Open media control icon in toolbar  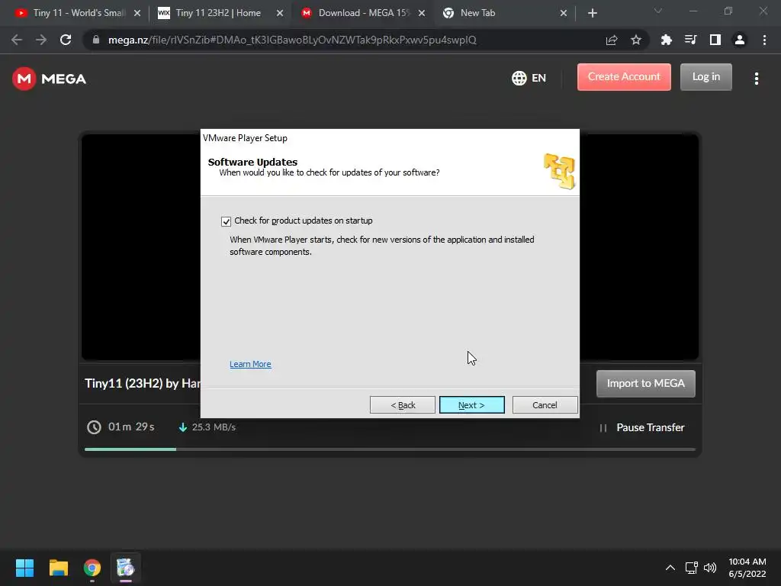pos(690,40)
